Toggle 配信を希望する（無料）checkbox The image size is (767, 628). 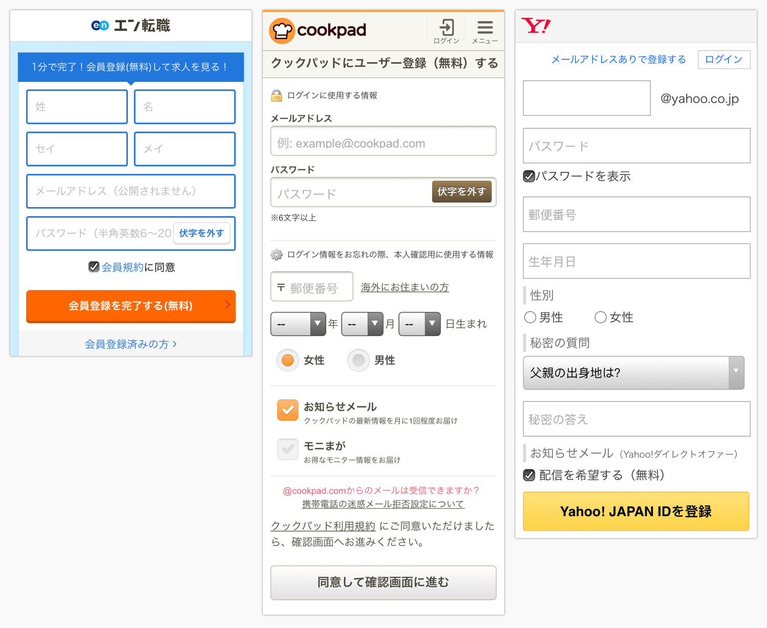(x=529, y=475)
